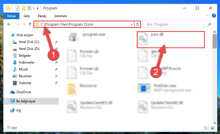Viewport: 220px width, 134px height.
Task: Switch to details view icon
Action: pos(206,128)
